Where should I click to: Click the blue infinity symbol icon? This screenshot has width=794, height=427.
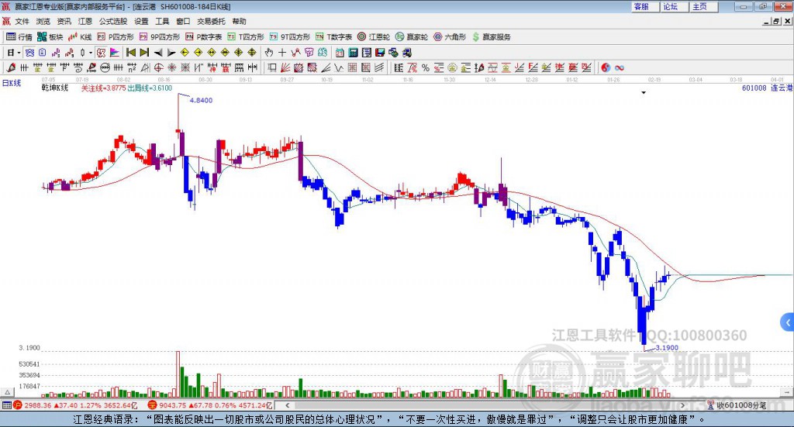[x=620, y=67]
